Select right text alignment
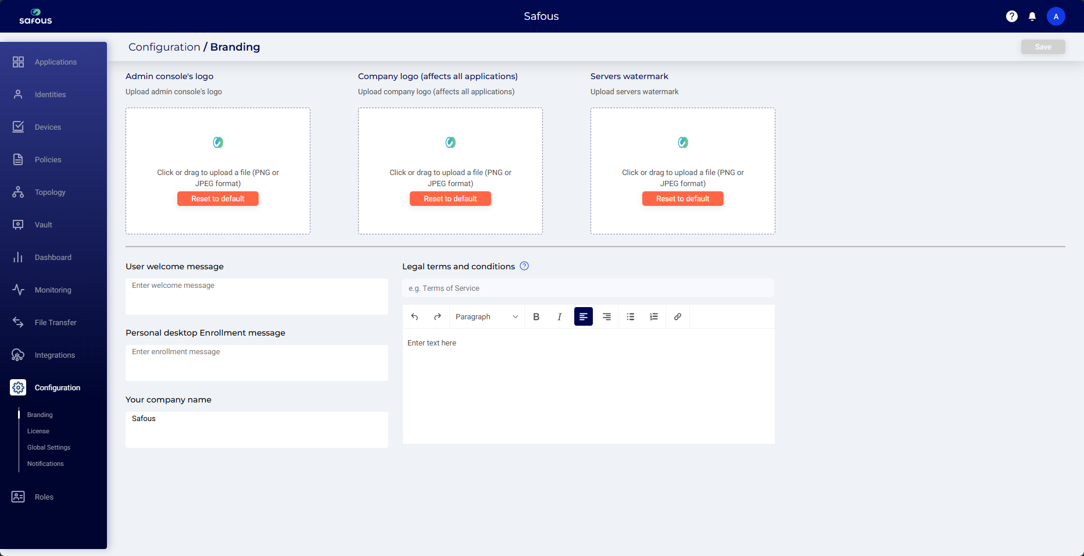1084x556 pixels. click(606, 317)
